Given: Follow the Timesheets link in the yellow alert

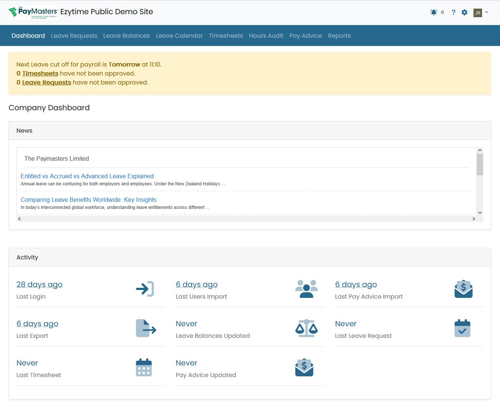Looking at the screenshot, I should (x=40, y=73).
